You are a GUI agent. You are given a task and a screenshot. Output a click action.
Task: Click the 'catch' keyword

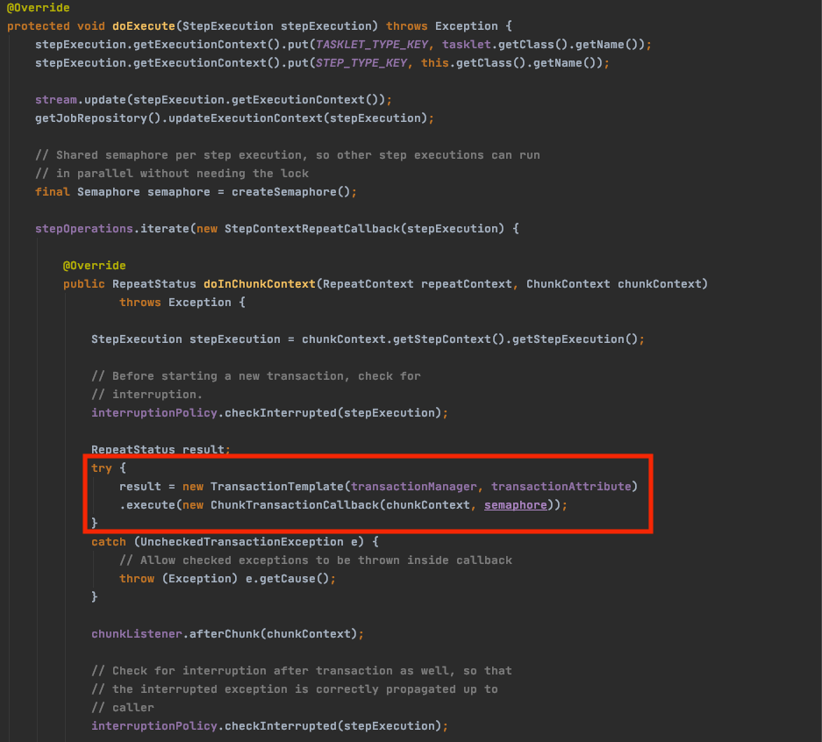tap(109, 542)
